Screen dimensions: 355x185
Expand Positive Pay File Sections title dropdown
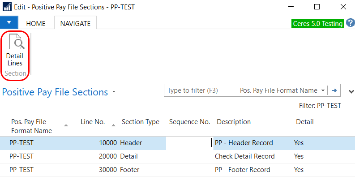[x=114, y=92]
